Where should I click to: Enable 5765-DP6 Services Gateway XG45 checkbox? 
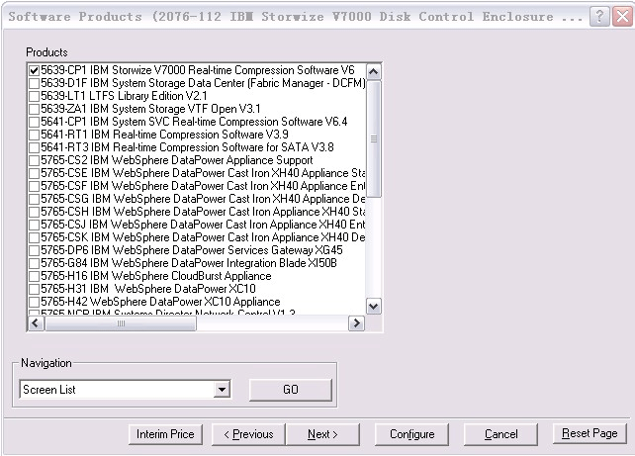coord(34,250)
